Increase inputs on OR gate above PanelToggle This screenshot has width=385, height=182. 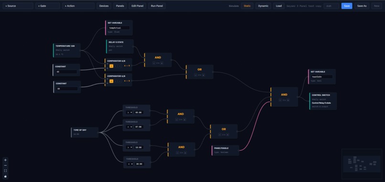coord(228,134)
